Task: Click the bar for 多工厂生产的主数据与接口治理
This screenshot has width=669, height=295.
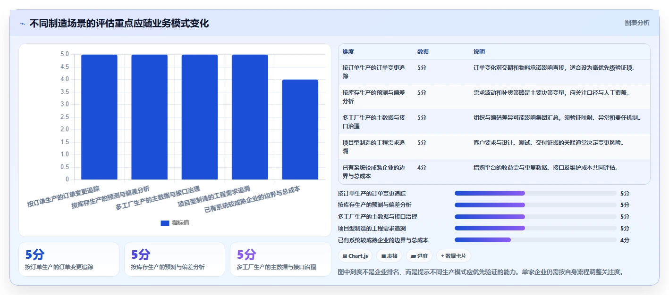Action: pyautogui.click(x=200, y=117)
